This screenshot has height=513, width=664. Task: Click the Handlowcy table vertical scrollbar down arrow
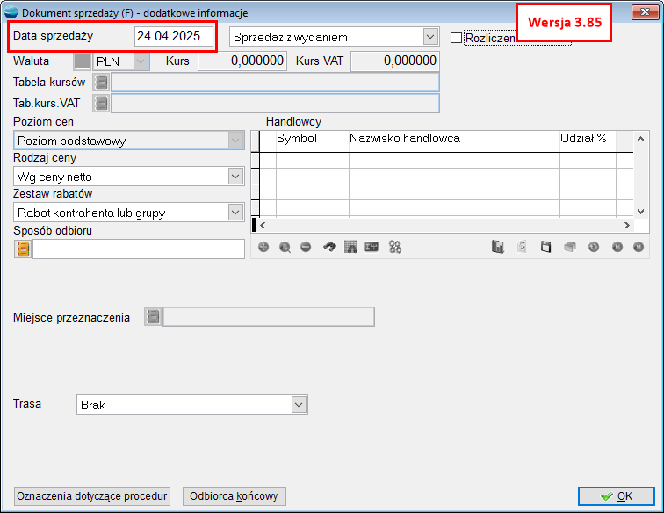tap(640, 211)
